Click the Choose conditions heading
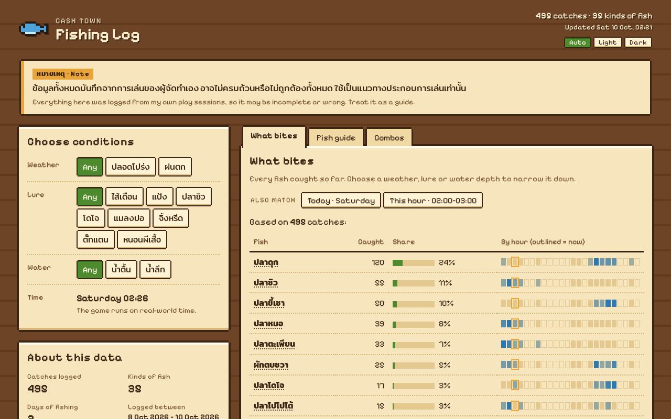This screenshot has width=671, height=419. 81,142
